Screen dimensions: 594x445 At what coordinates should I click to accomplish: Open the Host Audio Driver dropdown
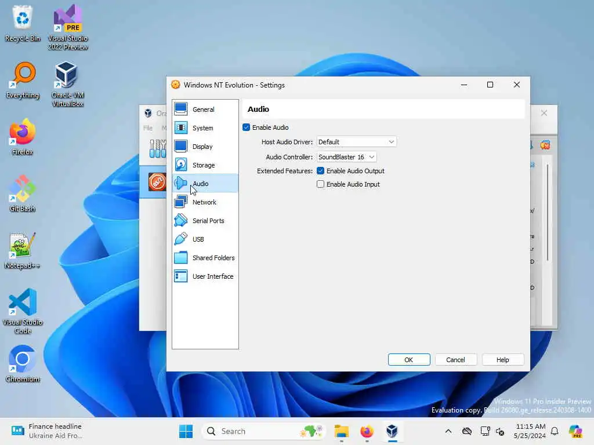[357, 142]
